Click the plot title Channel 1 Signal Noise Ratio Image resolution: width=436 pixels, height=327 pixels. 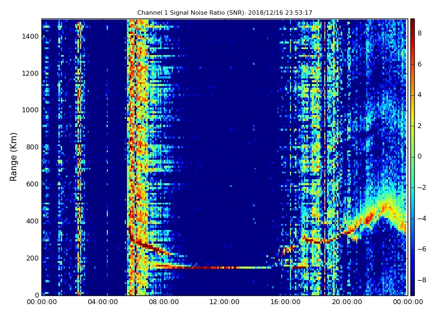pos(225,13)
